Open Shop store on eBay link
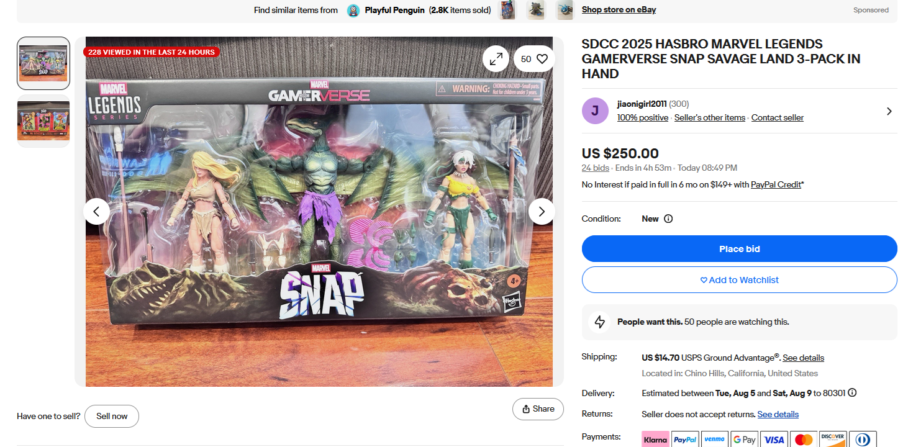Image resolution: width=921 pixels, height=447 pixels. click(x=619, y=9)
